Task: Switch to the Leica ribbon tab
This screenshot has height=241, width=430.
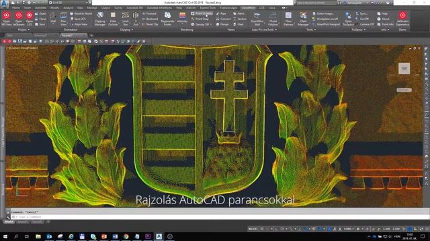Action: (271, 8)
